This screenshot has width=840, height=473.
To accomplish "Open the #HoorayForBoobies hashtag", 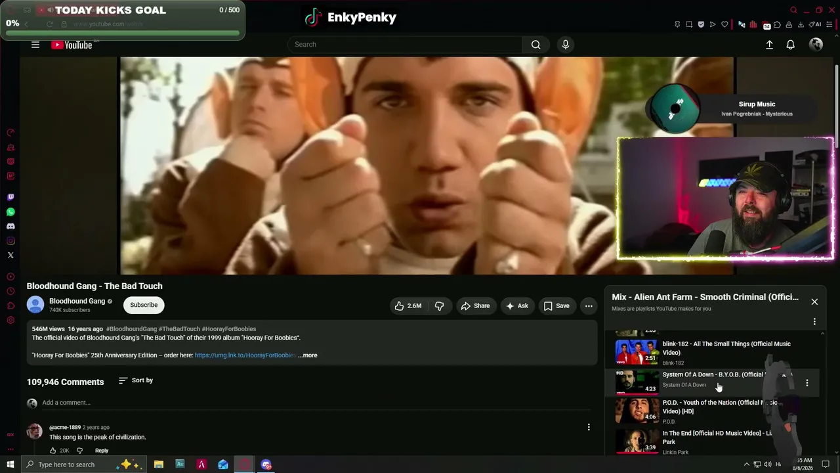I will pos(229,329).
